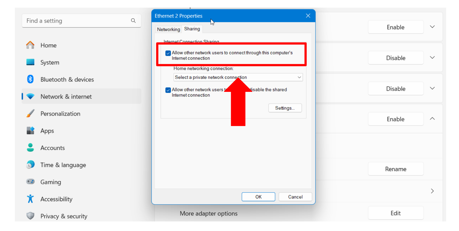
Task: Open Bluetooth & devices settings
Action: pyautogui.click(x=82, y=80)
